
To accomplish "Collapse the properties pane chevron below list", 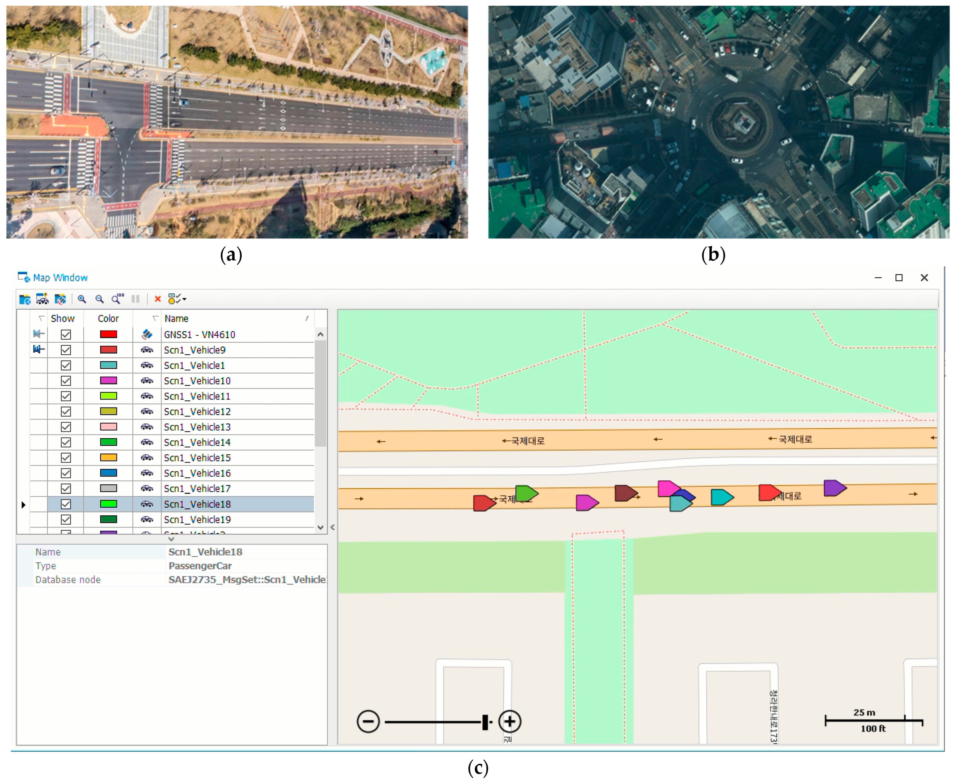I will (171, 539).
